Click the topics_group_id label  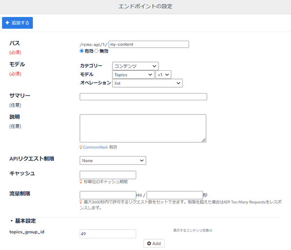pos(27,232)
